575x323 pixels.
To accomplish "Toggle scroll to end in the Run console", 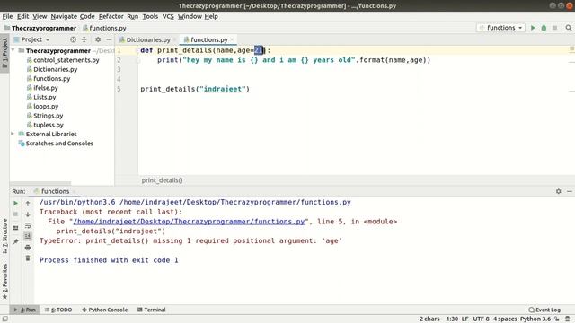I will [28, 236].
